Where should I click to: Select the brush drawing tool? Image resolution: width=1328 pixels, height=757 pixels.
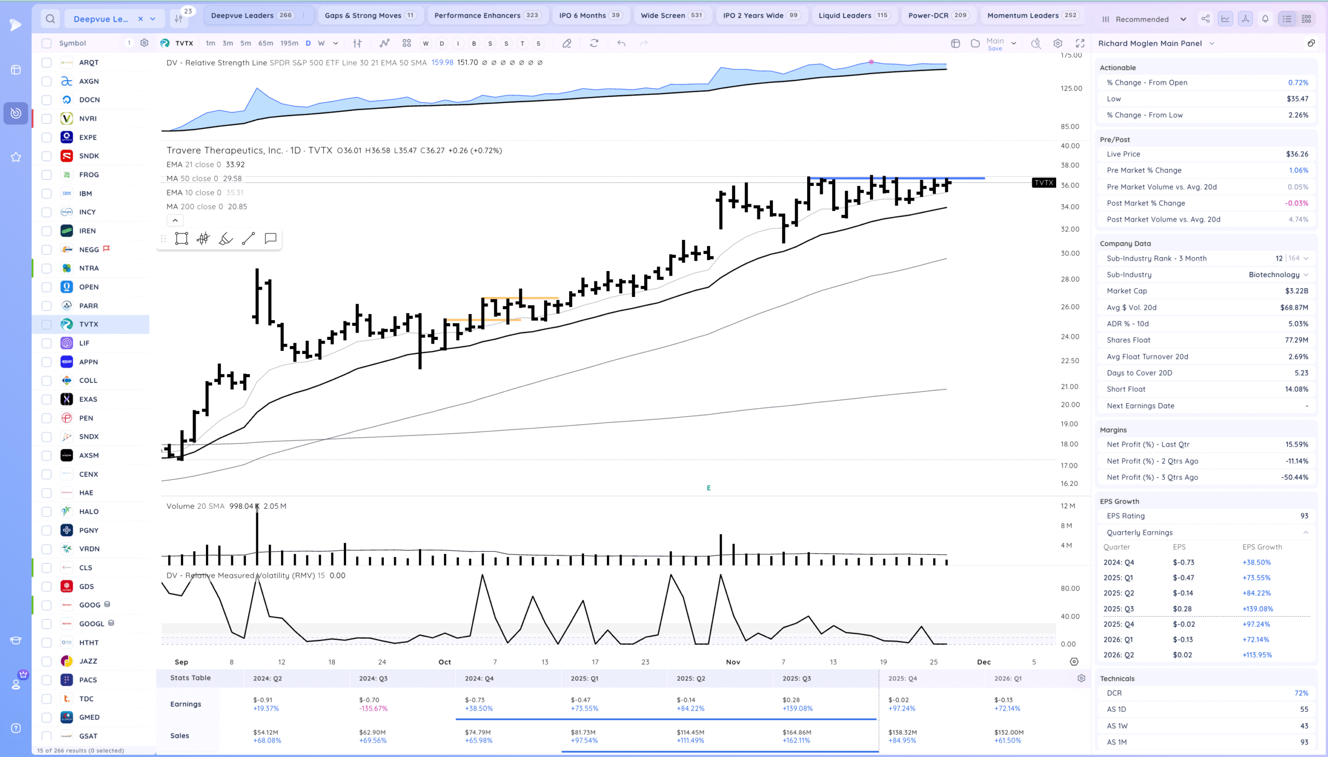point(226,239)
